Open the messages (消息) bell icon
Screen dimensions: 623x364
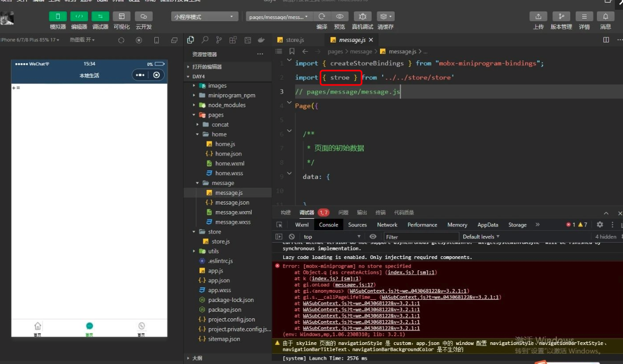click(606, 16)
